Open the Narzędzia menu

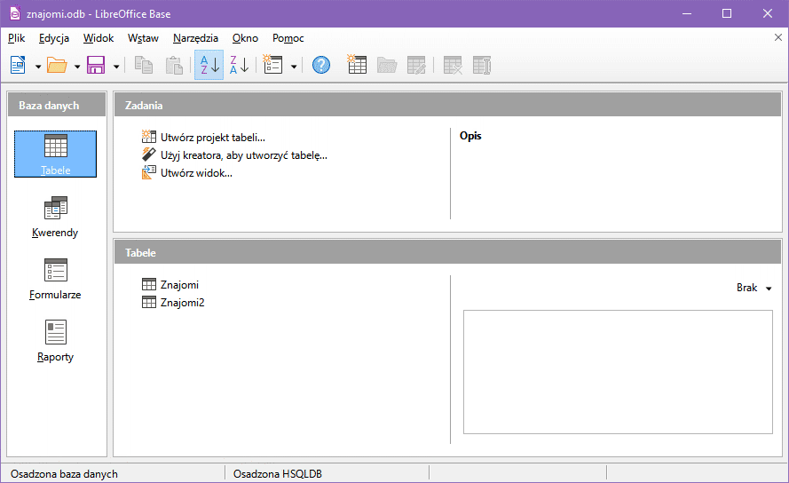195,38
